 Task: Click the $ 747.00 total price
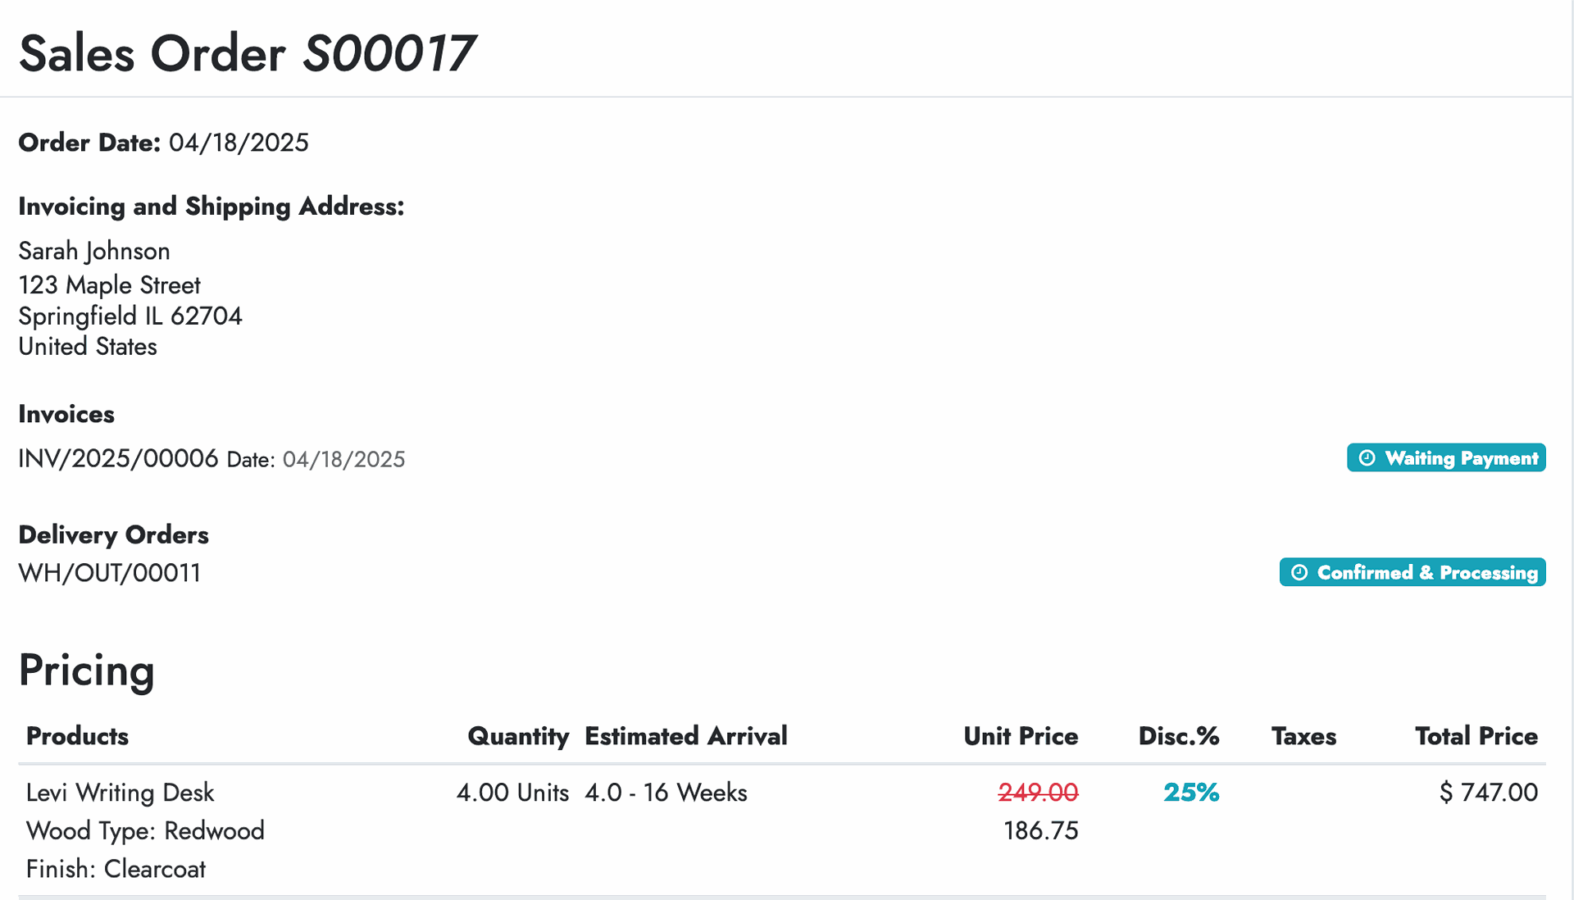click(x=1489, y=793)
